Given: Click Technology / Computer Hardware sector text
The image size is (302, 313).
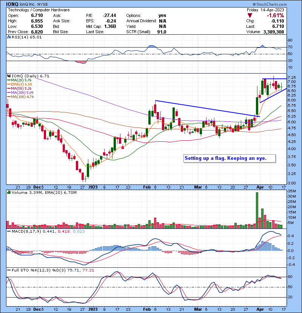Looking at the screenshot, I should 39,10.
